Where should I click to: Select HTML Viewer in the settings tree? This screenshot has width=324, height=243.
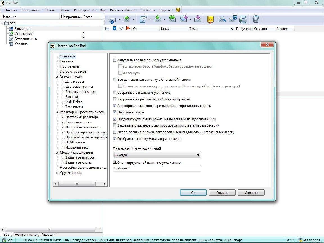tap(75, 142)
